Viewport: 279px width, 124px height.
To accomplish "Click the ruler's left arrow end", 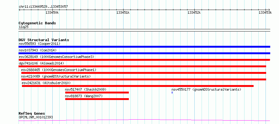I will pos(19,10).
